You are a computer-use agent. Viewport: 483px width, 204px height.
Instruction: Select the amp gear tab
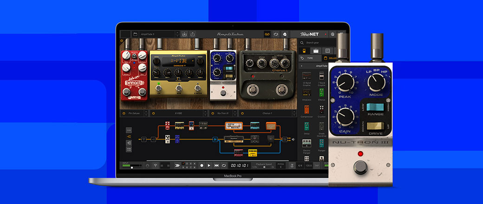pyautogui.click(x=316, y=51)
